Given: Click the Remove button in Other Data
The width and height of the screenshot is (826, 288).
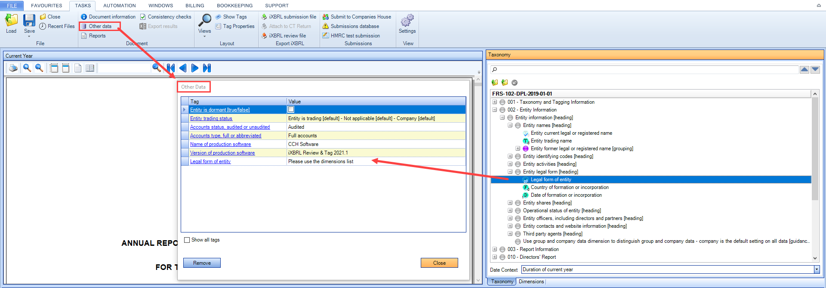Looking at the screenshot, I should 202,263.
